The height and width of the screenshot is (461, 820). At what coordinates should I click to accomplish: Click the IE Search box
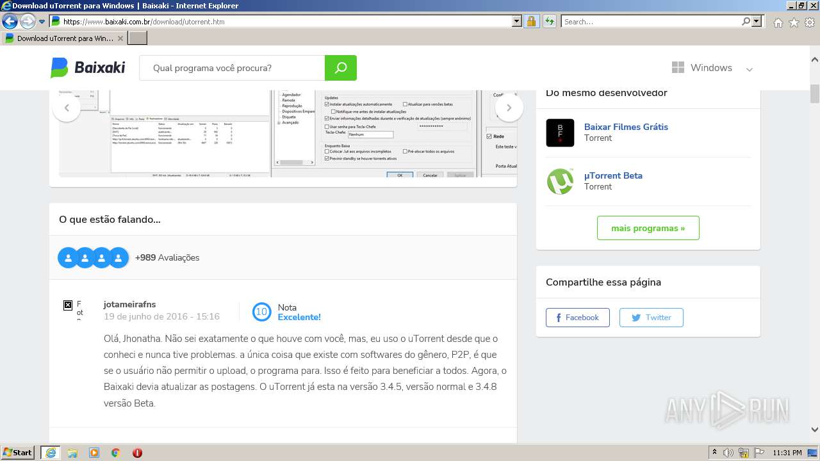(650, 22)
